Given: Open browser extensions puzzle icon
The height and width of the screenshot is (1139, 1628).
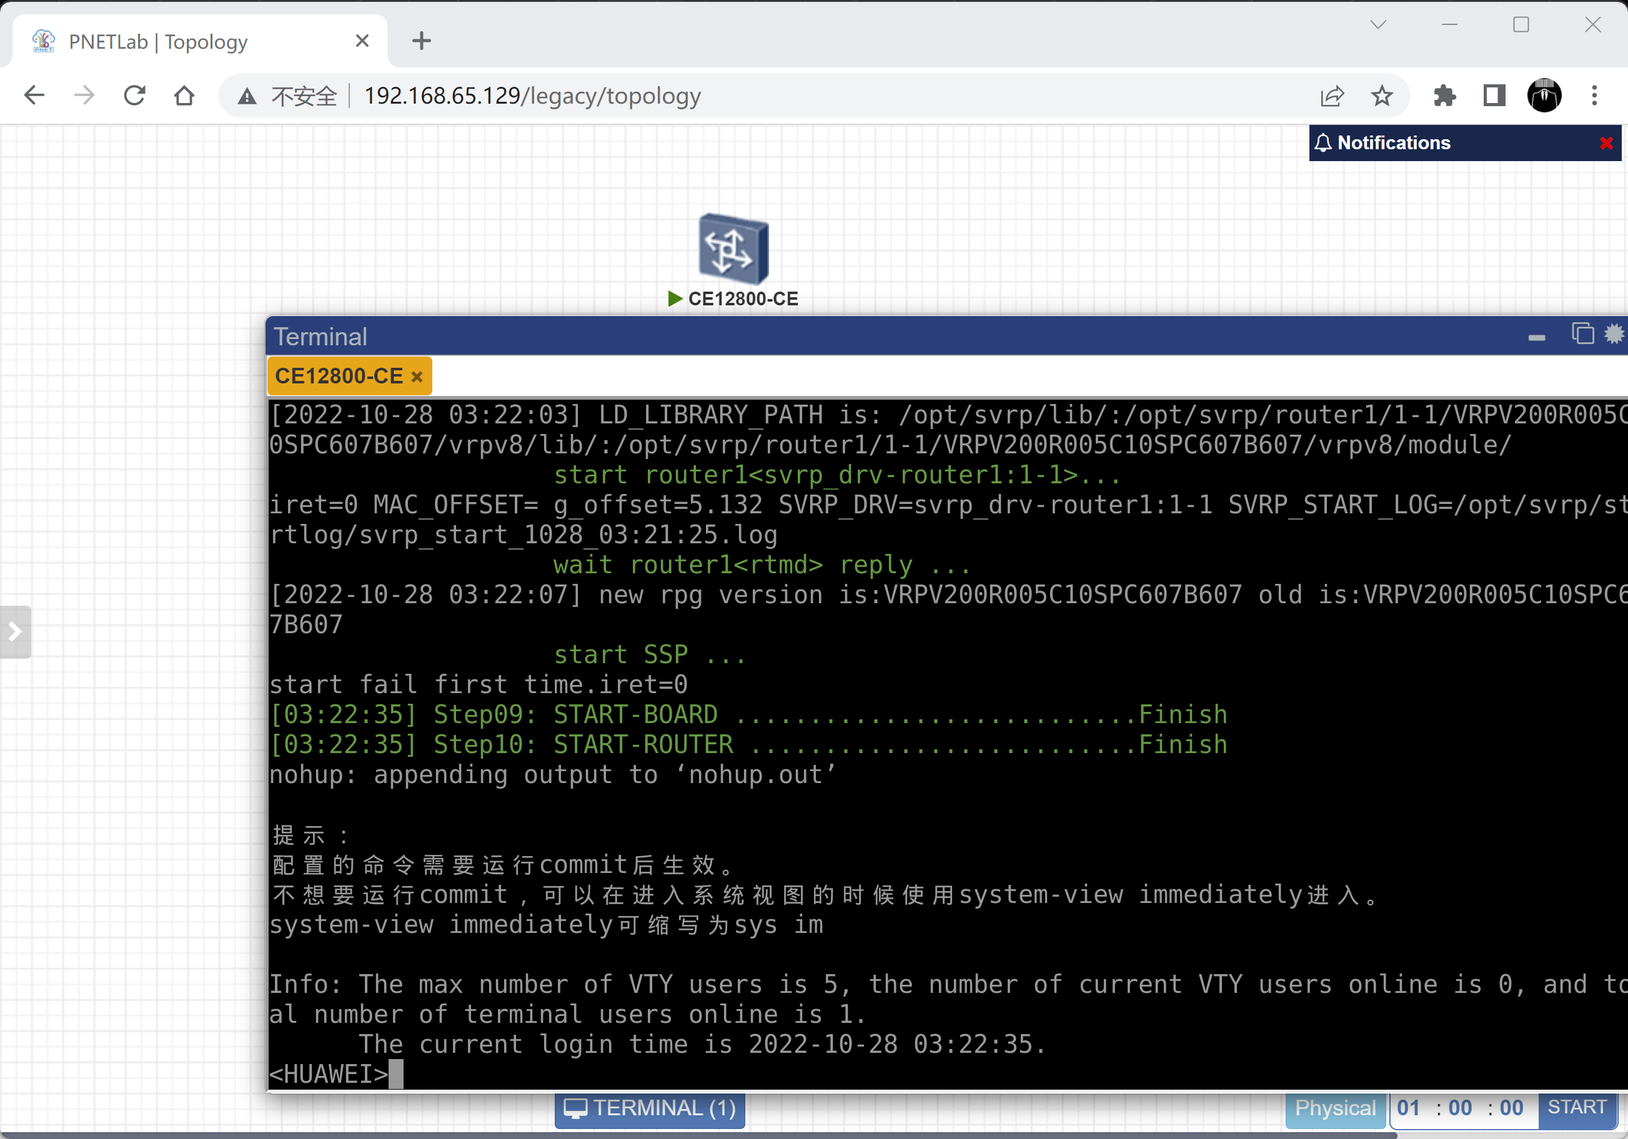Looking at the screenshot, I should click(1444, 95).
